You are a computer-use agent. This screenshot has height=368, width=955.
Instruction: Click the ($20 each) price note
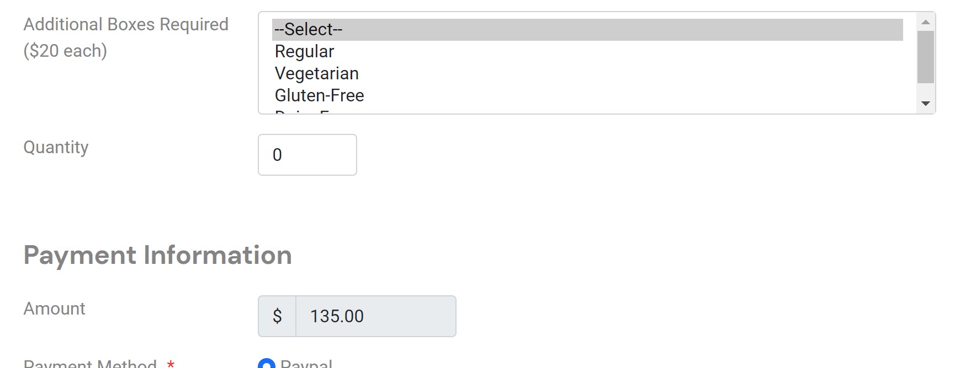[x=65, y=51]
